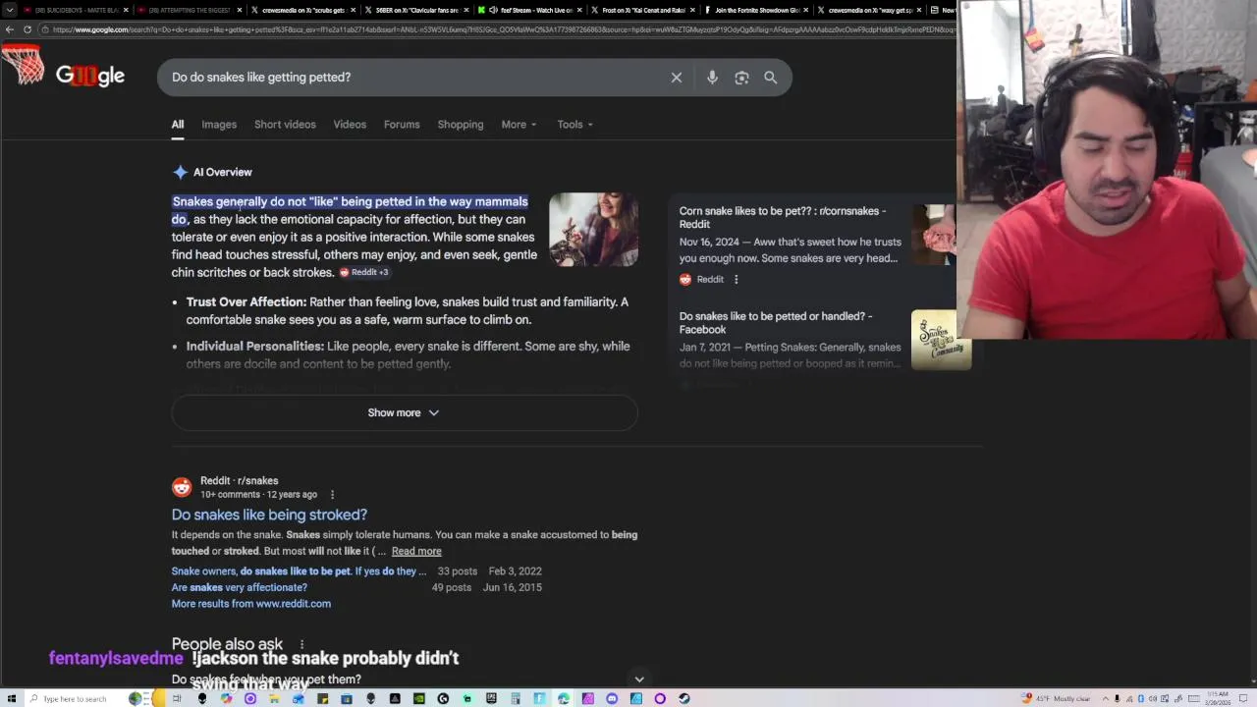This screenshot has width=1257, height=707.
Task: Open the Tools dropdown
Action: point(574,125)
